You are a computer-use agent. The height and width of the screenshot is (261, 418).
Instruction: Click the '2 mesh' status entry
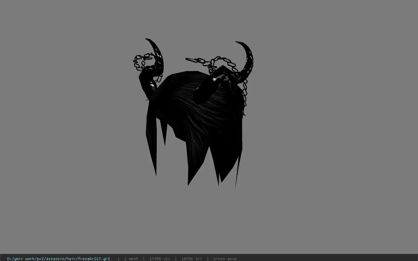point(131,259)
